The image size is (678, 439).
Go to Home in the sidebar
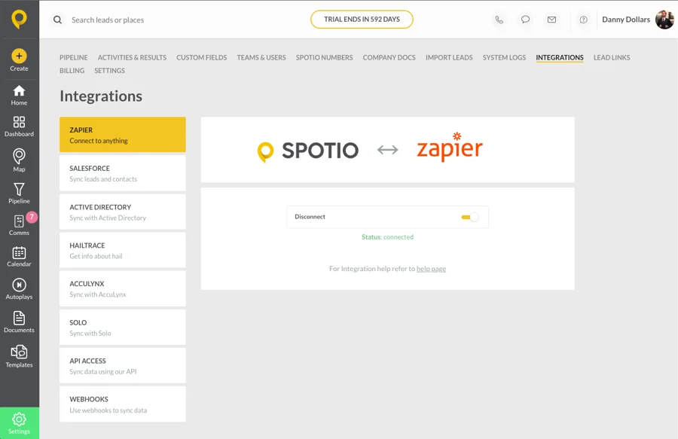pyautogui.click(x=19, y=95)
